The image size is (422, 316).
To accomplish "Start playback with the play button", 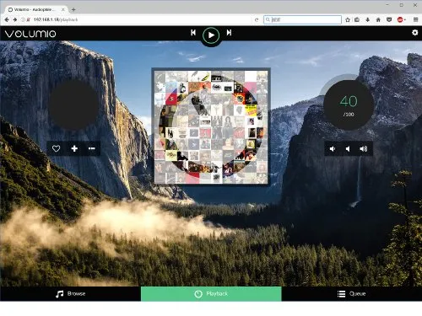I will tap(211, 35).
